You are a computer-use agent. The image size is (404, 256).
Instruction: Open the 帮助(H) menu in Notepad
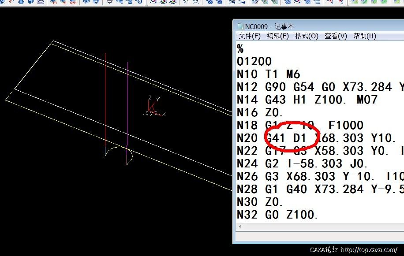point(365,36)
